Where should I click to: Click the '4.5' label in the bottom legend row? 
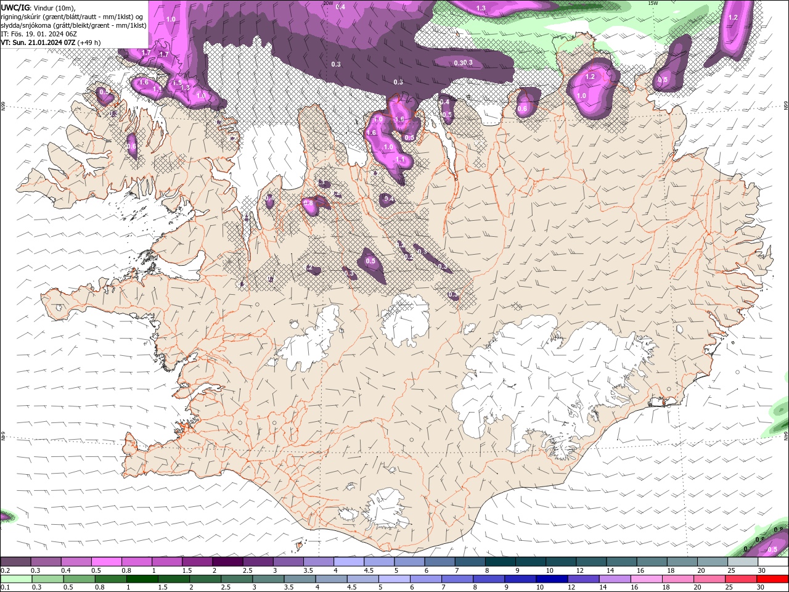coord(352,587)
